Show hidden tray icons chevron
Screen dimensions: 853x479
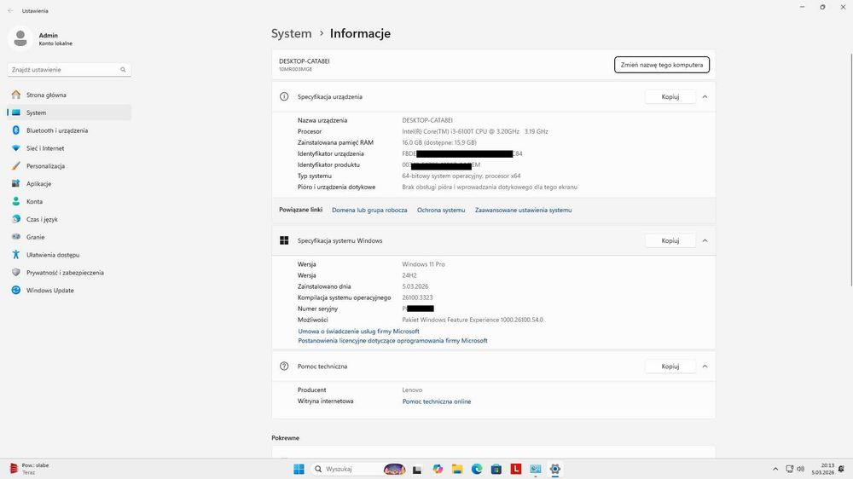coord(775,470)
